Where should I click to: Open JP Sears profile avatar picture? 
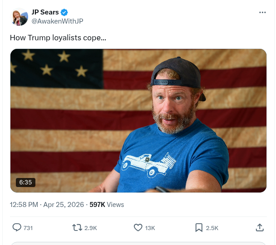[x=19, y=17]
